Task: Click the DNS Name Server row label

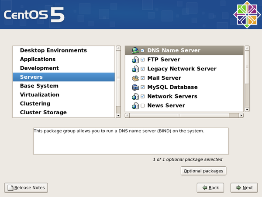Action: point(174,50)
